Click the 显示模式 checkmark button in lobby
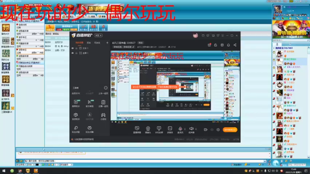Viewport: 310px width, 174px height. 84,28
